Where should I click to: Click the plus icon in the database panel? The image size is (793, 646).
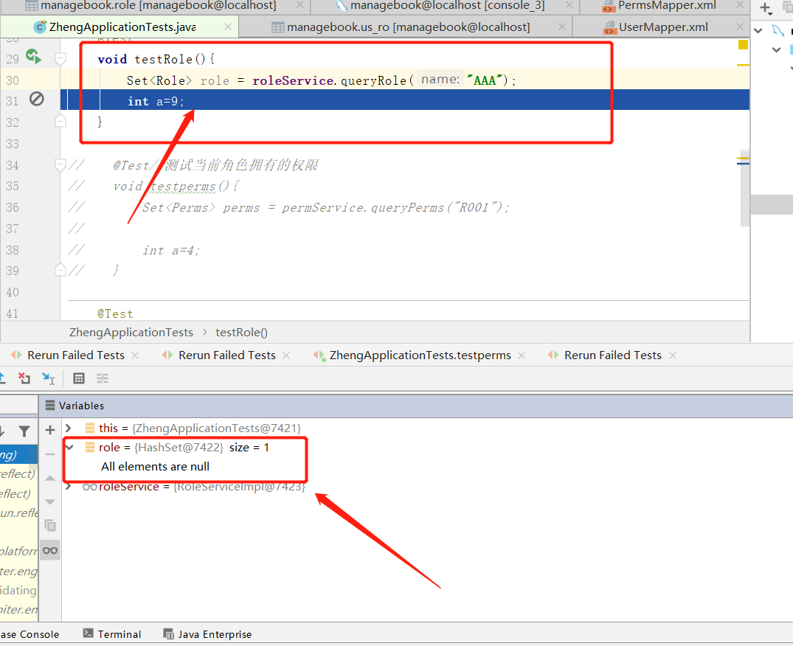[765, 8]
